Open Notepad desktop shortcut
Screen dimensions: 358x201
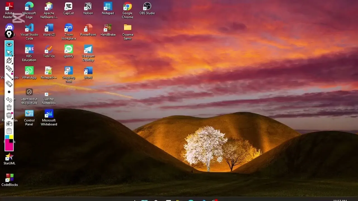[x=108, y=8]
